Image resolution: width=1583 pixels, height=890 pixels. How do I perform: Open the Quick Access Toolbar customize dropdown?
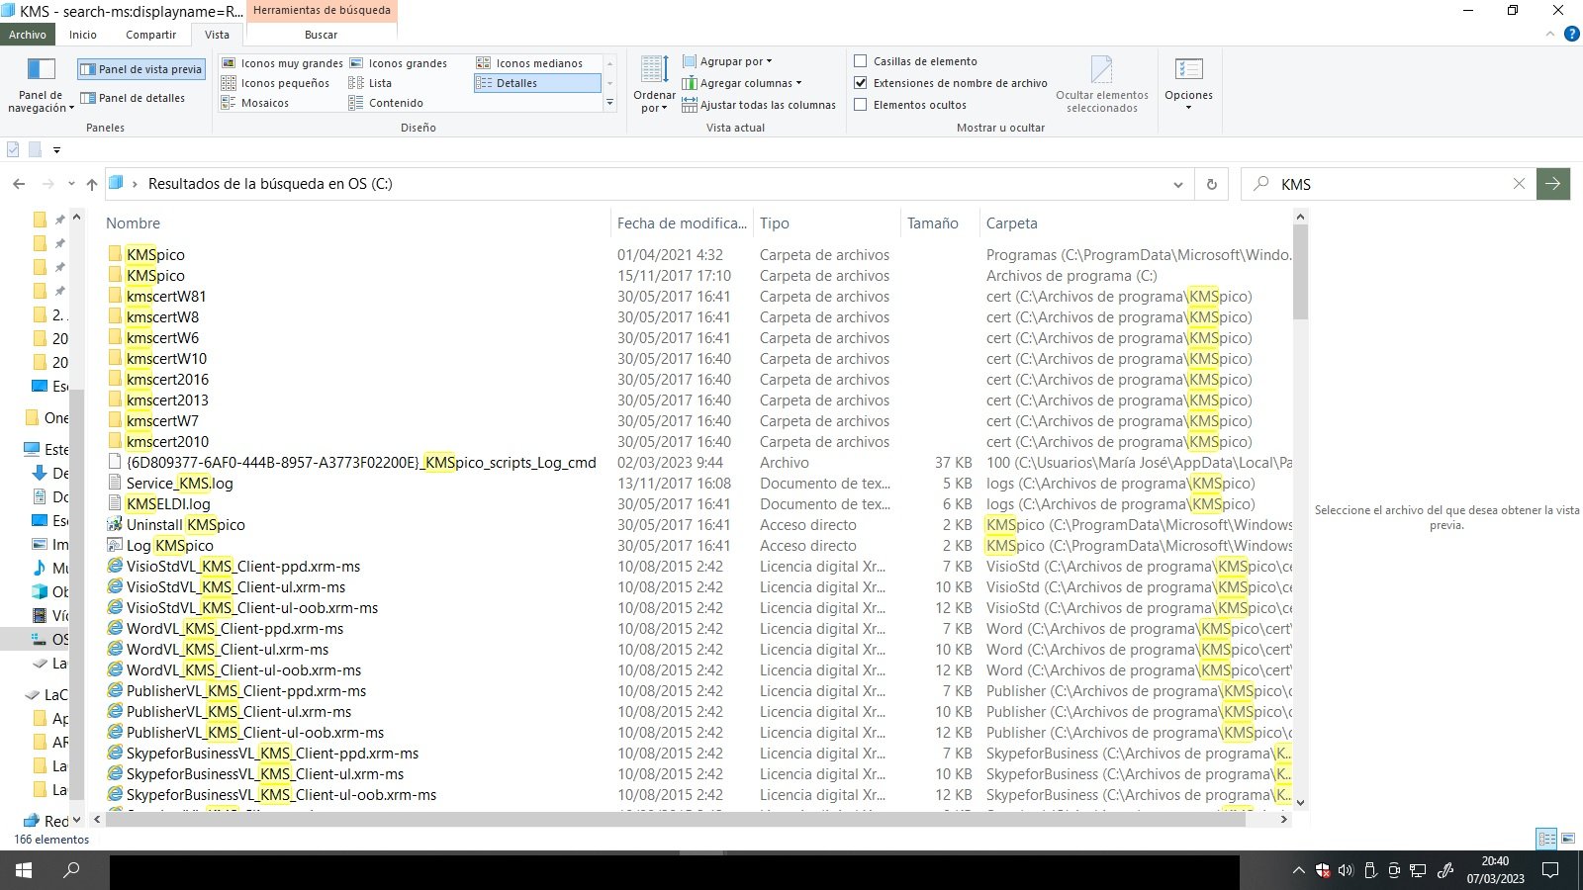[56, 150]
